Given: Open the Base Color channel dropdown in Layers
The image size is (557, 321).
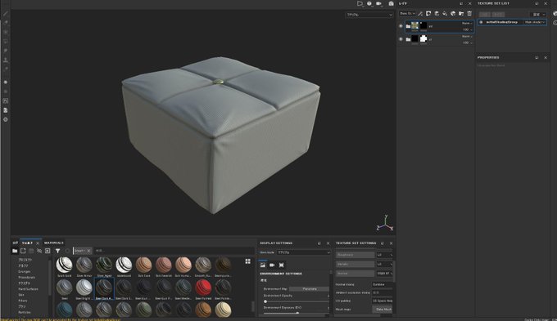Looking at the screenshot, I should click(x=407, y=13).
